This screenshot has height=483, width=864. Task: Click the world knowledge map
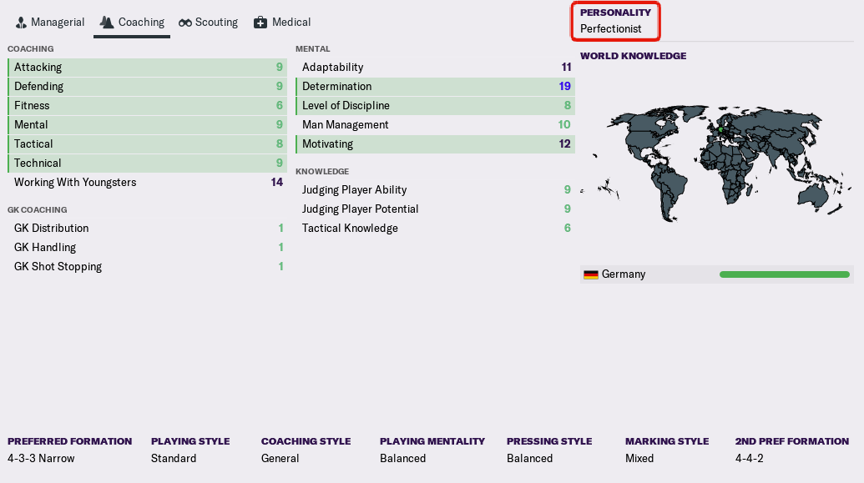[x=716, y=163]
